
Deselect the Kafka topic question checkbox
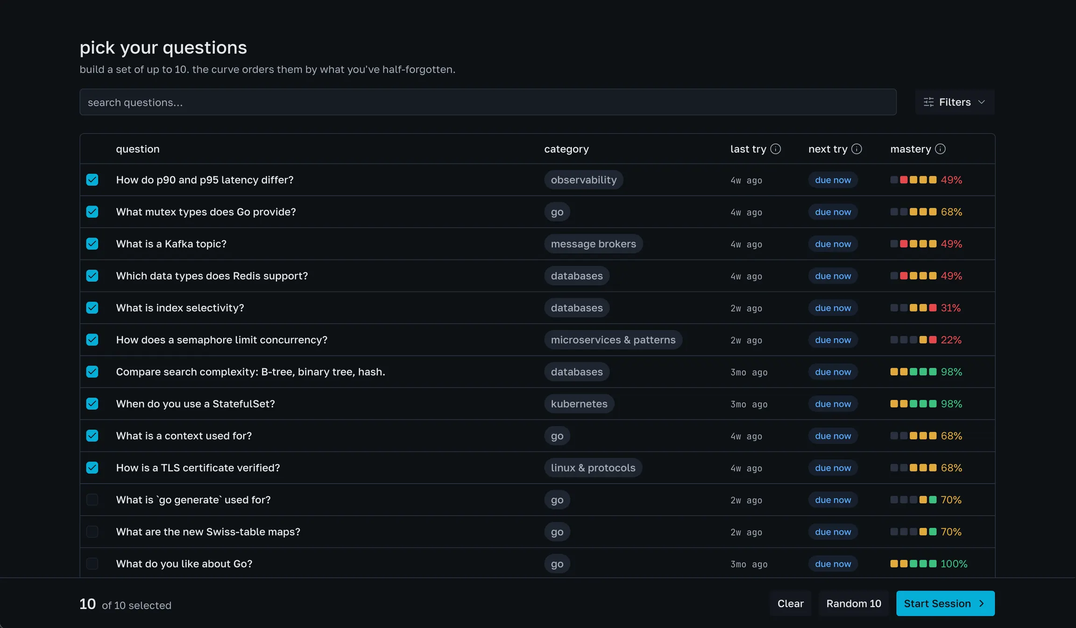(92, 244)
